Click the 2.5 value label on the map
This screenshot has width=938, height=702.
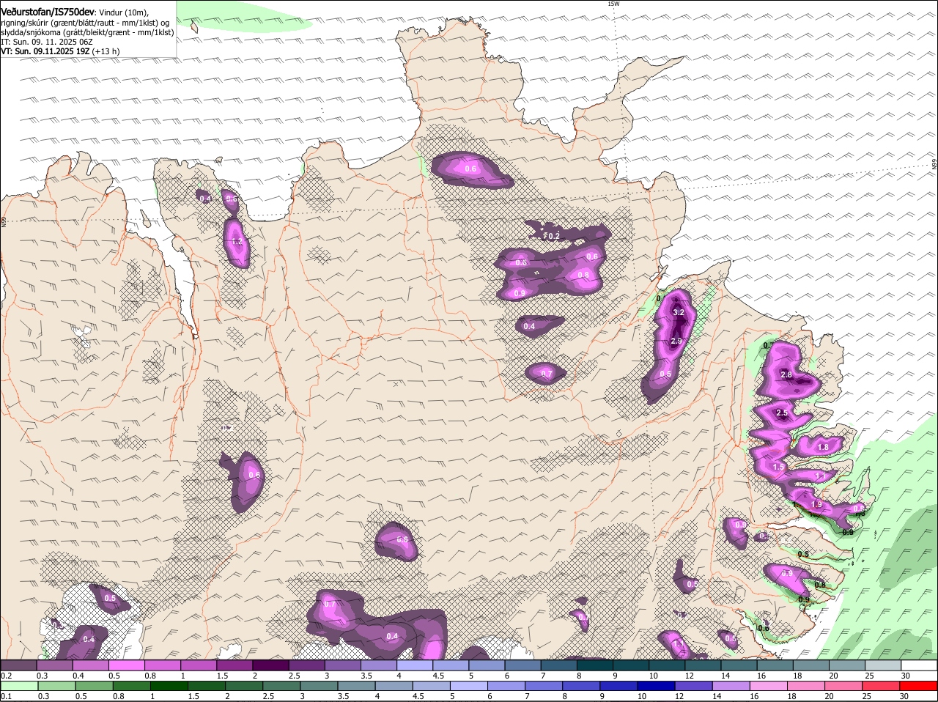pyautogui.click(x=782, y=413)
